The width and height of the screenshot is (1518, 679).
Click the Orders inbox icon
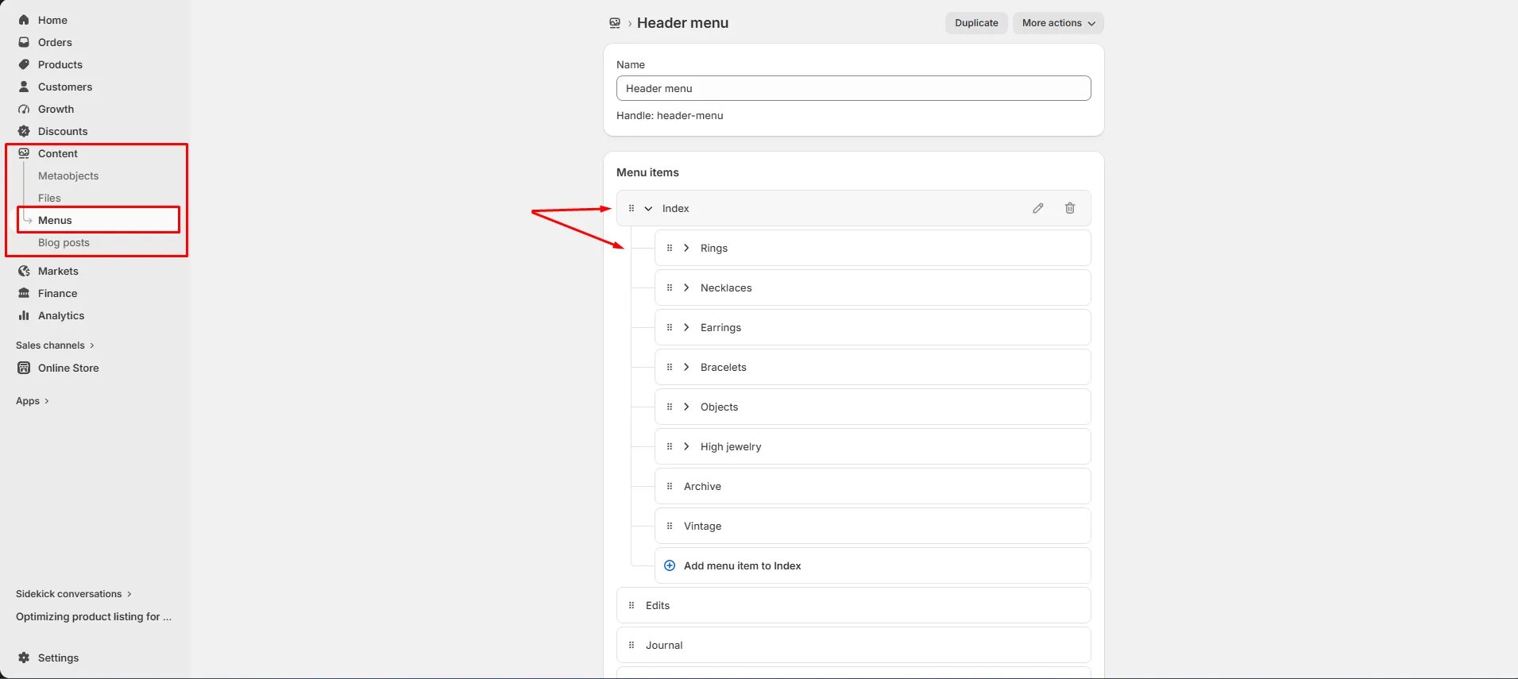point(24,42)
